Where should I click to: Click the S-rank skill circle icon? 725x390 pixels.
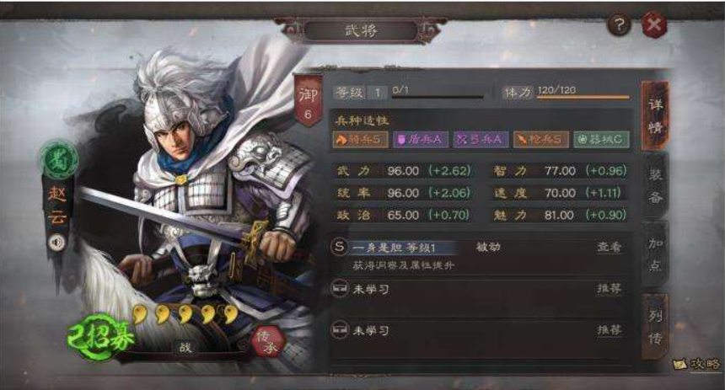coord(340,247)
